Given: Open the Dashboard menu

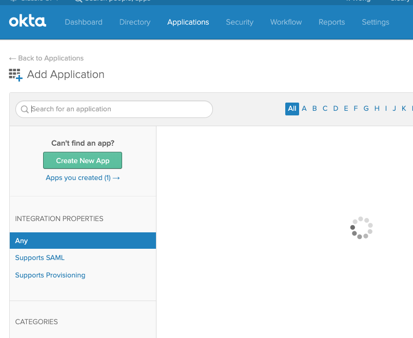Looking at the screenshot, I should pos(84,22).
